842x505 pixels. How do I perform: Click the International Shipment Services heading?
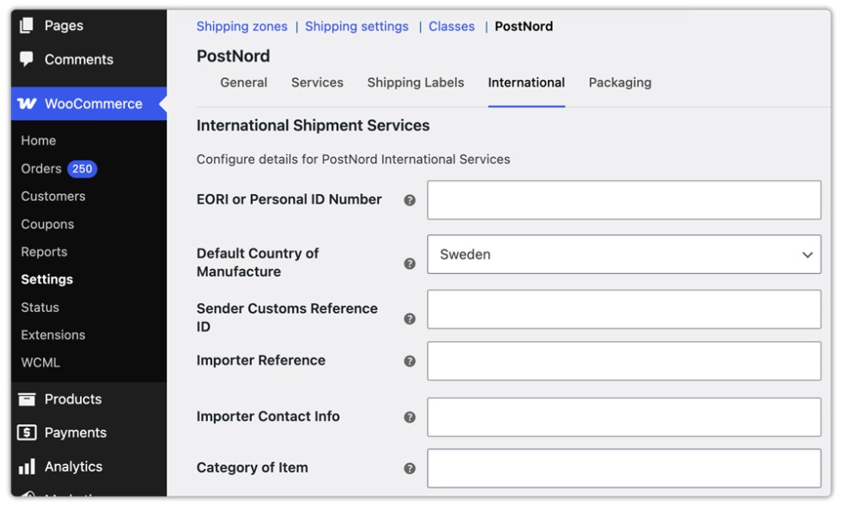tap(313, 125)
